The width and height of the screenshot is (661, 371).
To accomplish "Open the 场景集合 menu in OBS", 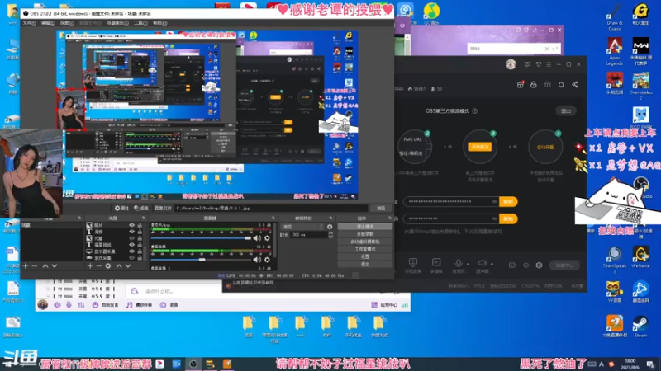I will coord(117,23).
